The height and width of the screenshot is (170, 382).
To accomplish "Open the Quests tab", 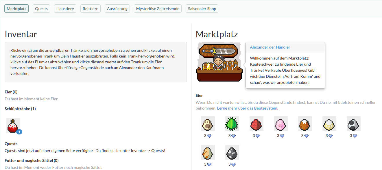I will pyautogui.click(x=41, y=9).
